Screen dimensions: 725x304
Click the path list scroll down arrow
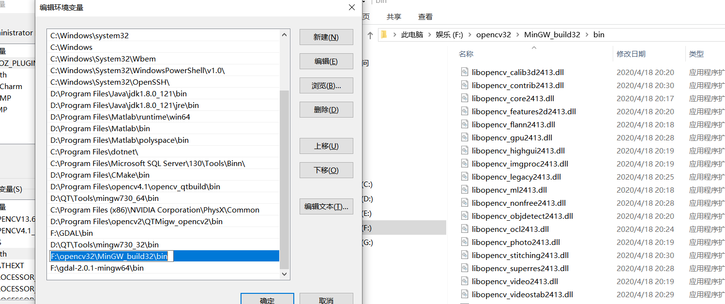click(x=285, y=274)
